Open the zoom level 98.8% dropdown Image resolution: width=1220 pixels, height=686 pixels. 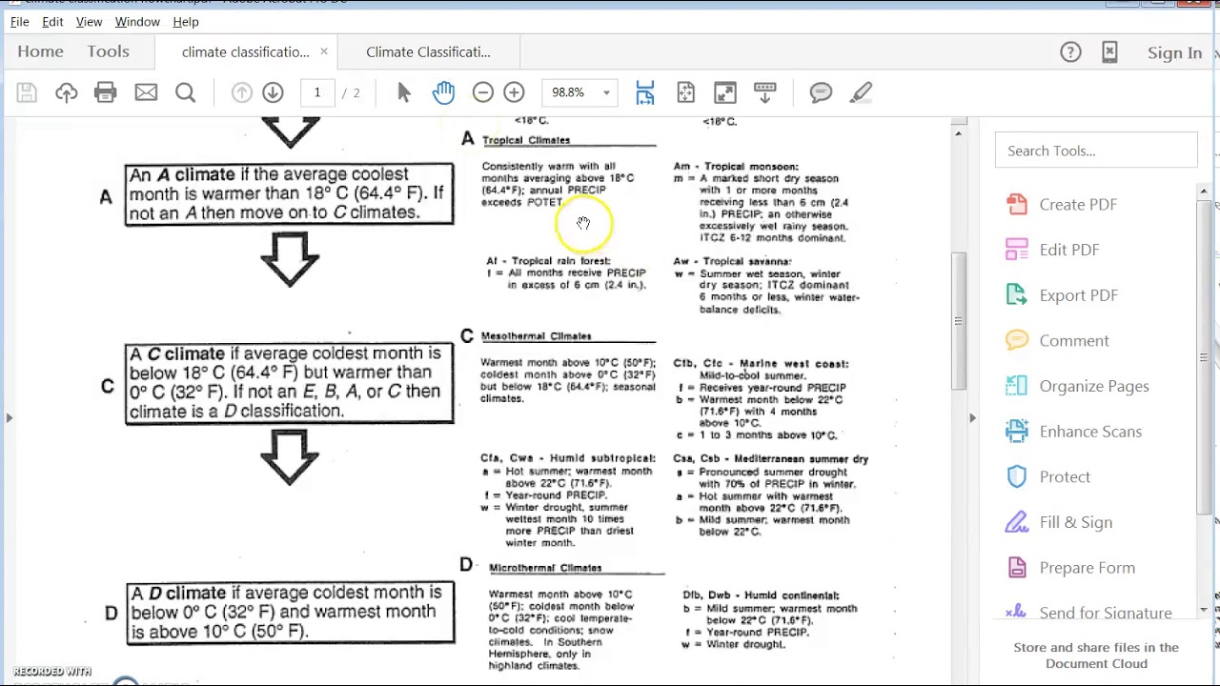pos(606,92)
